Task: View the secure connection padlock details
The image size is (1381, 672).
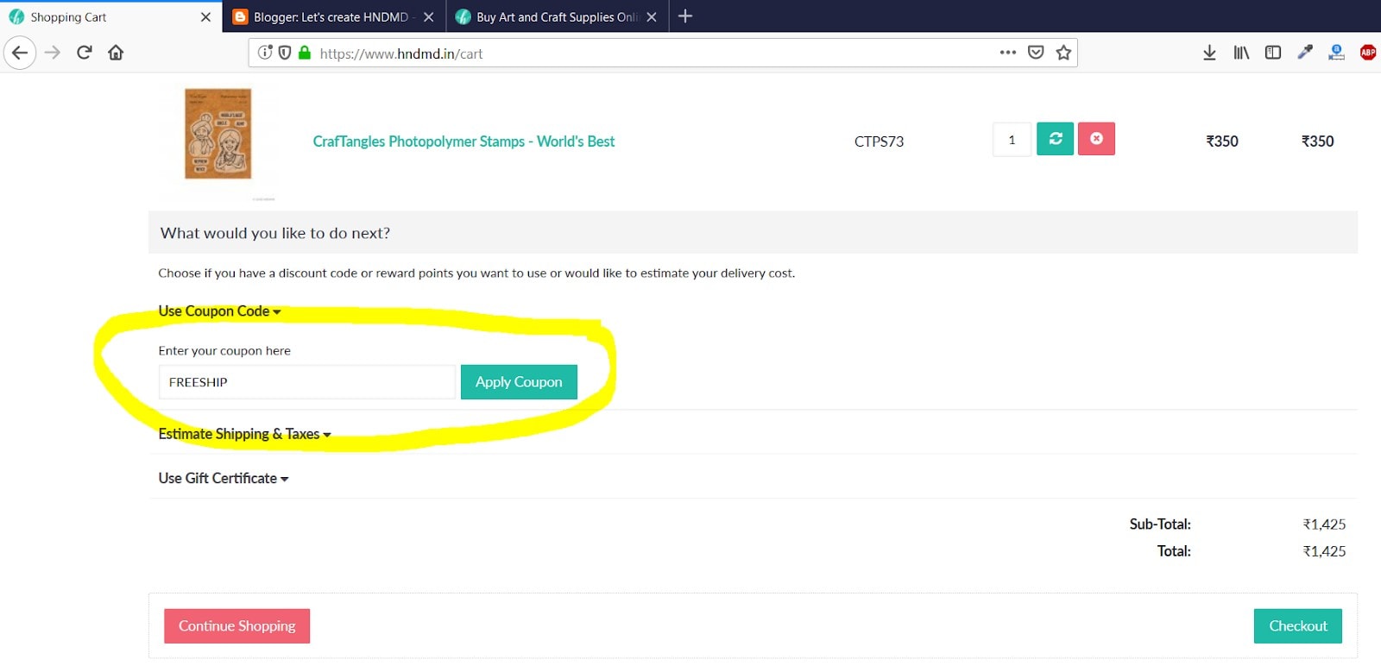Action: point(304,53)
